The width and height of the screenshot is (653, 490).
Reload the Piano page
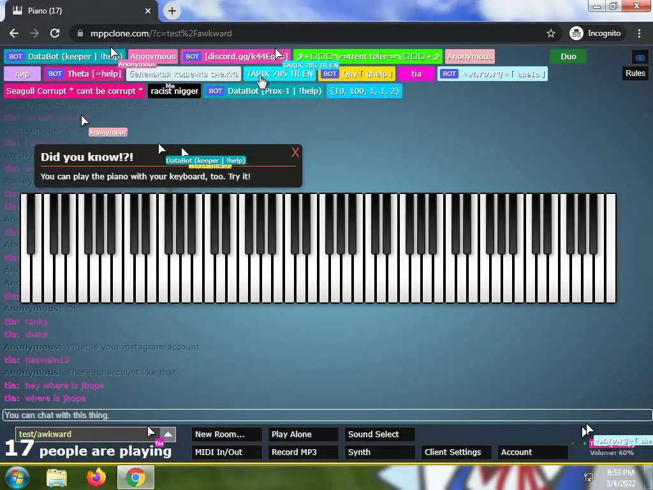click(55, 33)
